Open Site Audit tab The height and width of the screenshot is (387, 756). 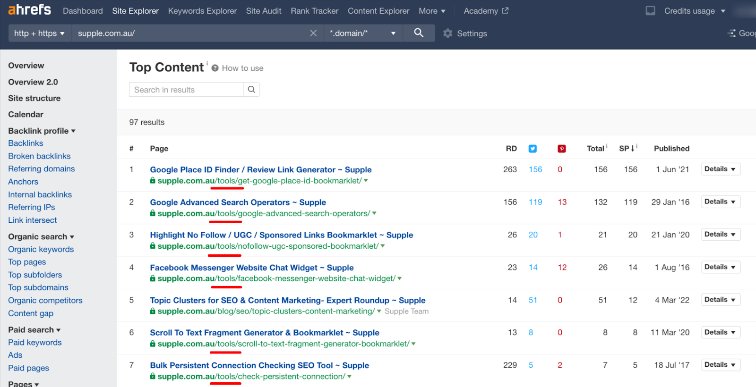[x=264, y=11]
